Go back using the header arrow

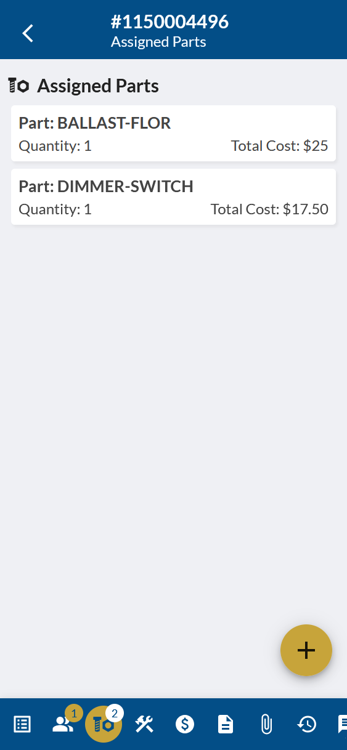tap(28, 33)
